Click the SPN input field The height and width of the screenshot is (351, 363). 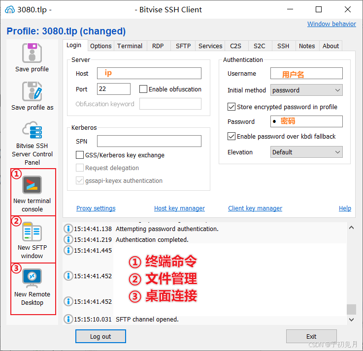149,141
